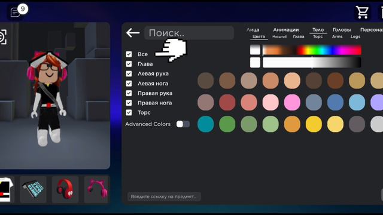The image size is (383, 215).
Task: Toggle the Правая рука checkbox
Action: (129, 93)
